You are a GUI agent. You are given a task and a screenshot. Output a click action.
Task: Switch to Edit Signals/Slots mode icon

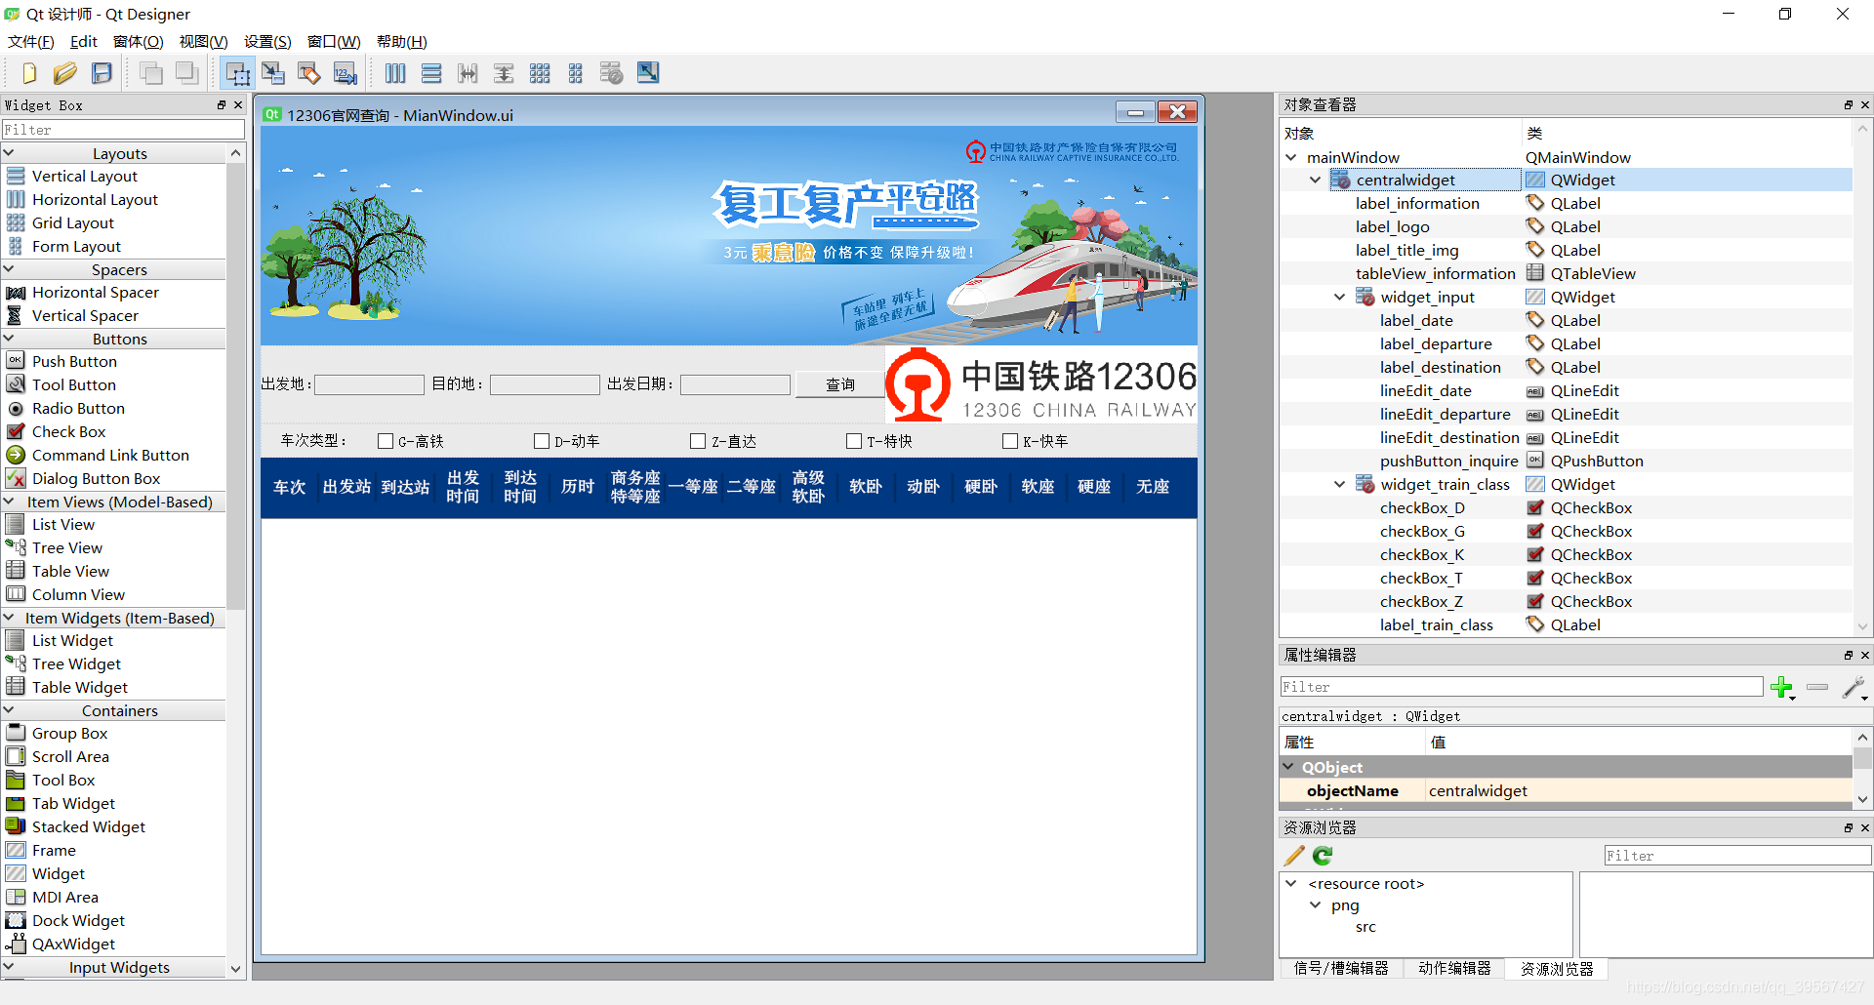[x=273, y=73]
